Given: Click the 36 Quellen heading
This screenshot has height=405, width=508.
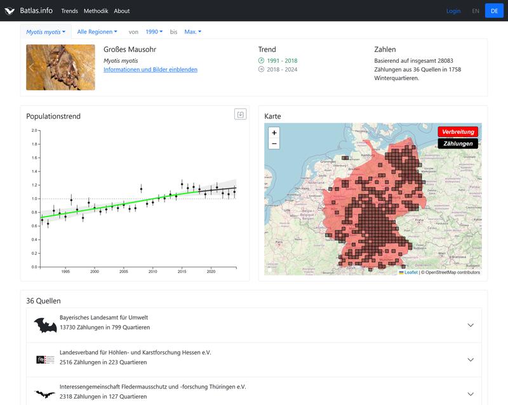Looking at the screenshot, I should tap(43, 301).
